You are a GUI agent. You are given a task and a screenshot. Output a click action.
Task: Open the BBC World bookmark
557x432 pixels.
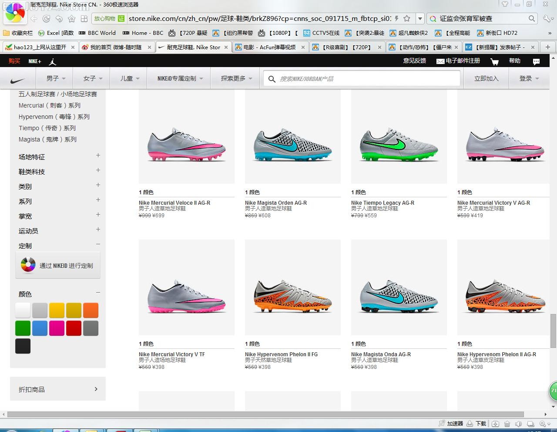[x=97, y=33]
